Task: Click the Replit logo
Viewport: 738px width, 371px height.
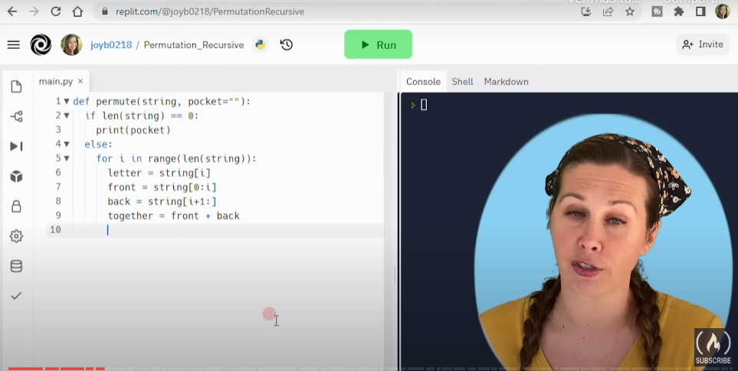Action: tap(41, 45)
